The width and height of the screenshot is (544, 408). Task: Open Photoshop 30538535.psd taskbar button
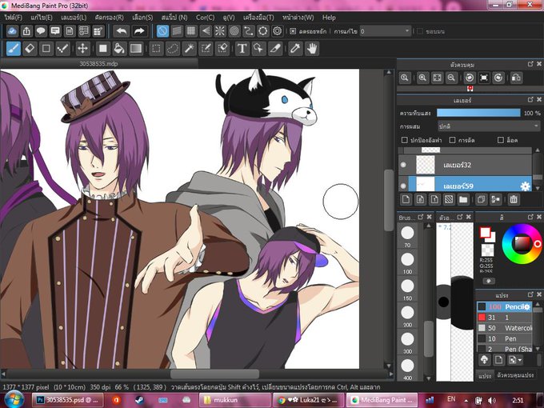pos(68,400)
